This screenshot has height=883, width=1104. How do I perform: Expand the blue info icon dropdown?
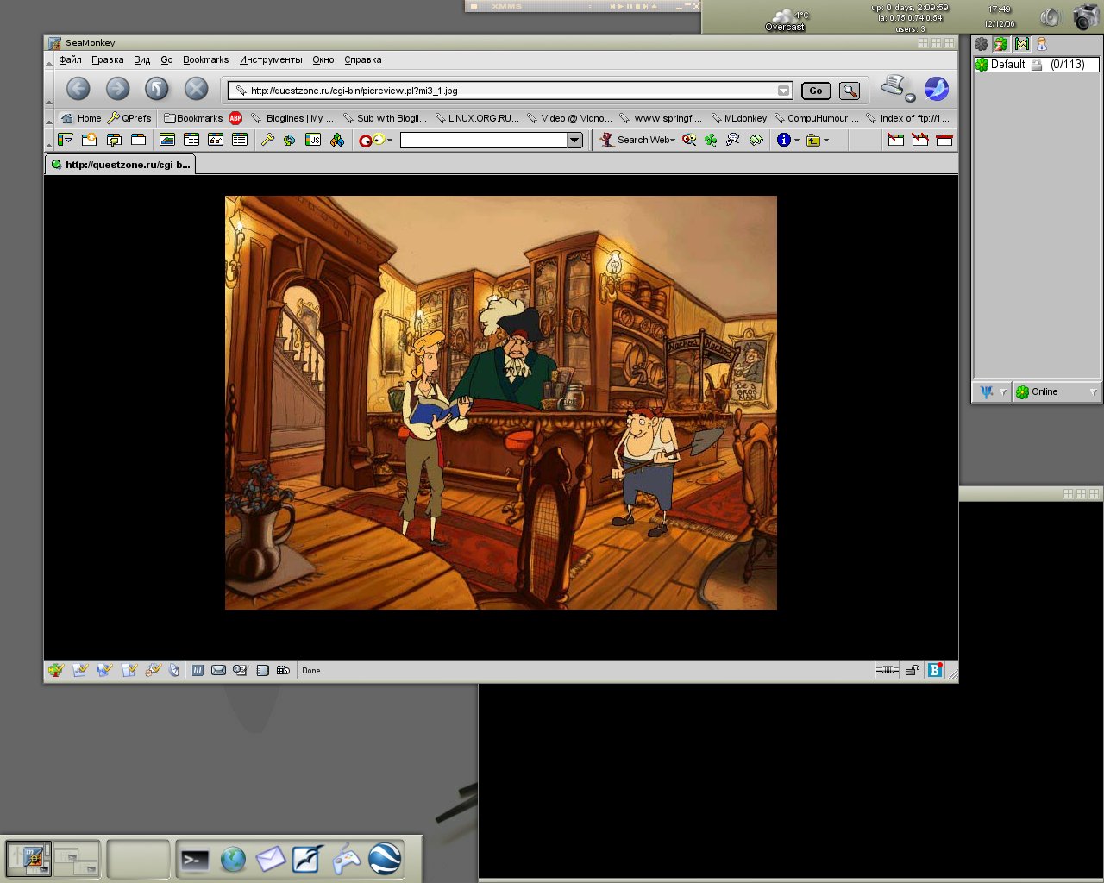click(x=797, y=140)
